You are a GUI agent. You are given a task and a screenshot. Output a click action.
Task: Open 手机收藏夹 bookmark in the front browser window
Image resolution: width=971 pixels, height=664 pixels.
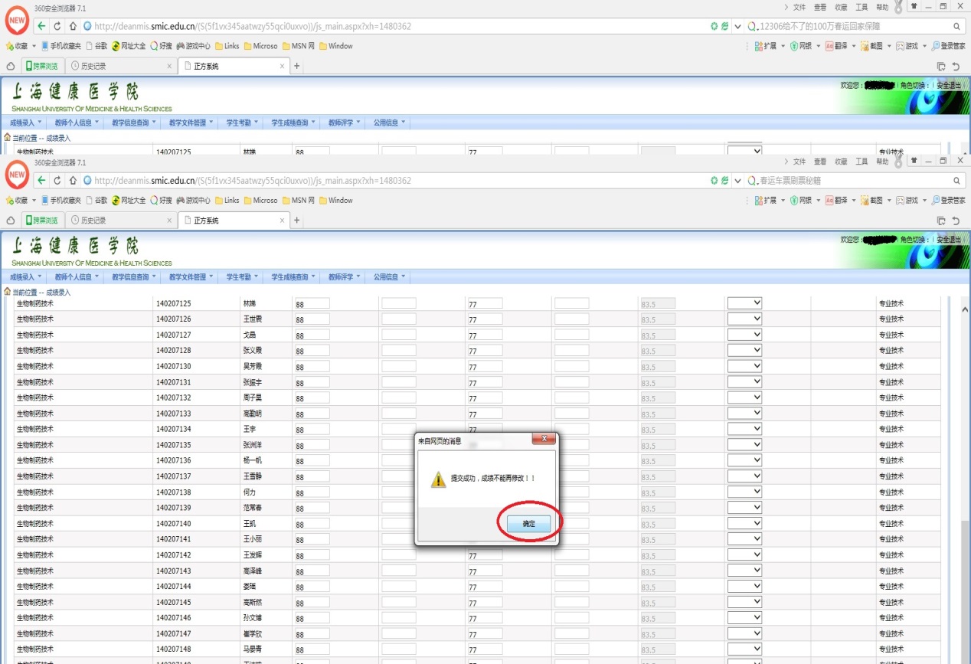(60, 201)
